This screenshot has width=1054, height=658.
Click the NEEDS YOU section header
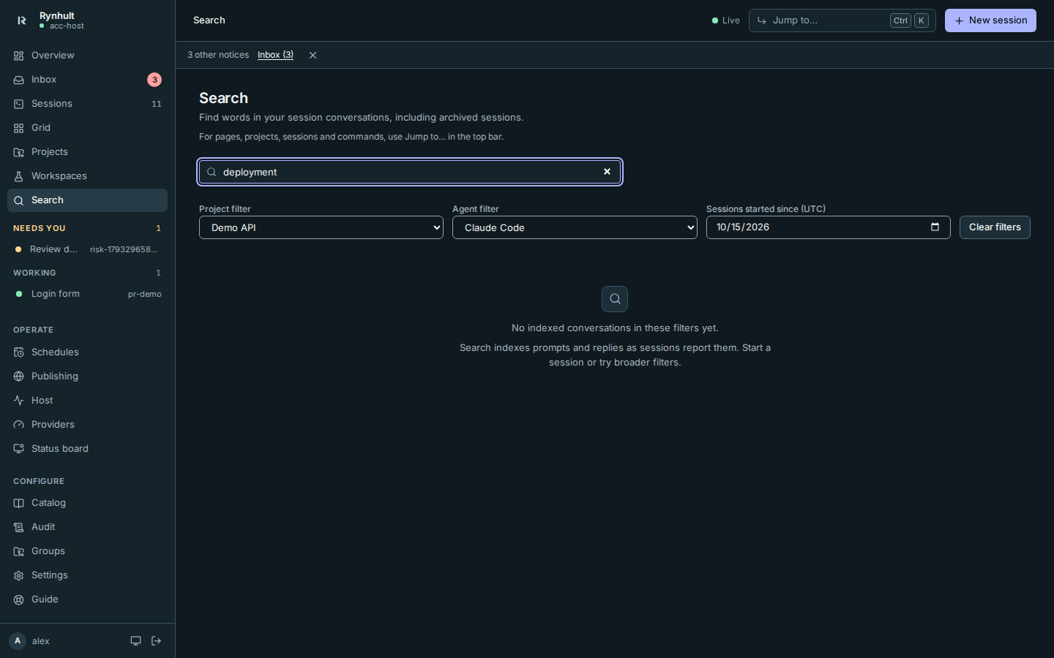tap(40, 229)
